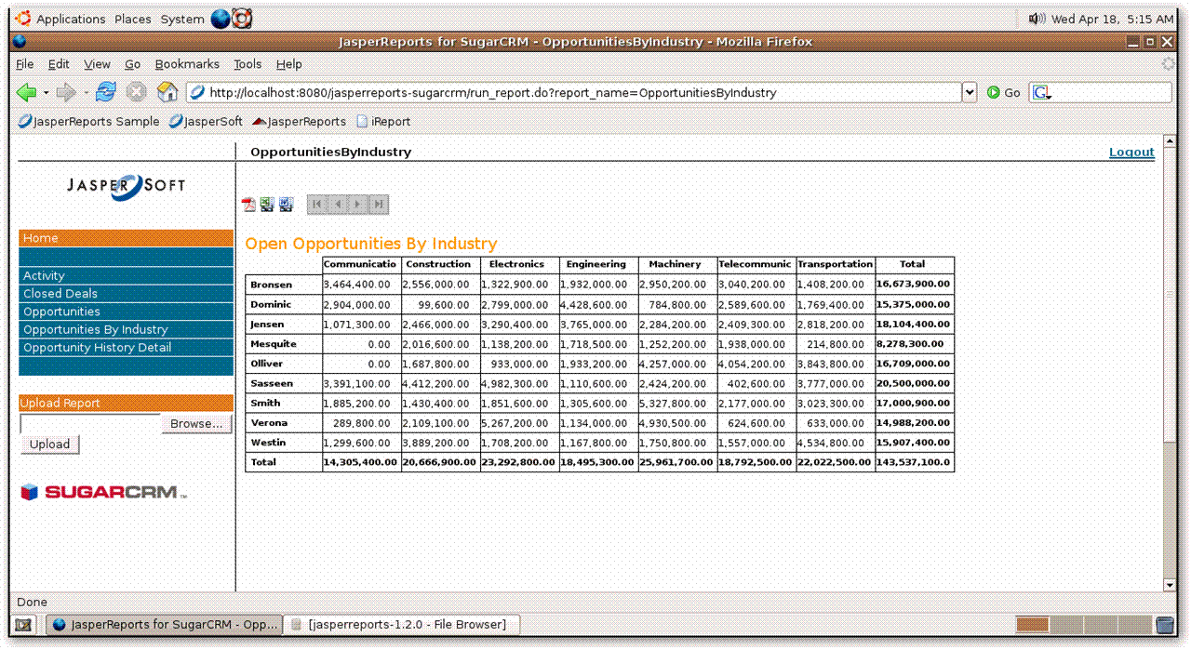Image resolution: width=1191 pixels, height=650 pixels.
Task: Launch Firefox from the top panel globe icon
Action: (221, 19)
